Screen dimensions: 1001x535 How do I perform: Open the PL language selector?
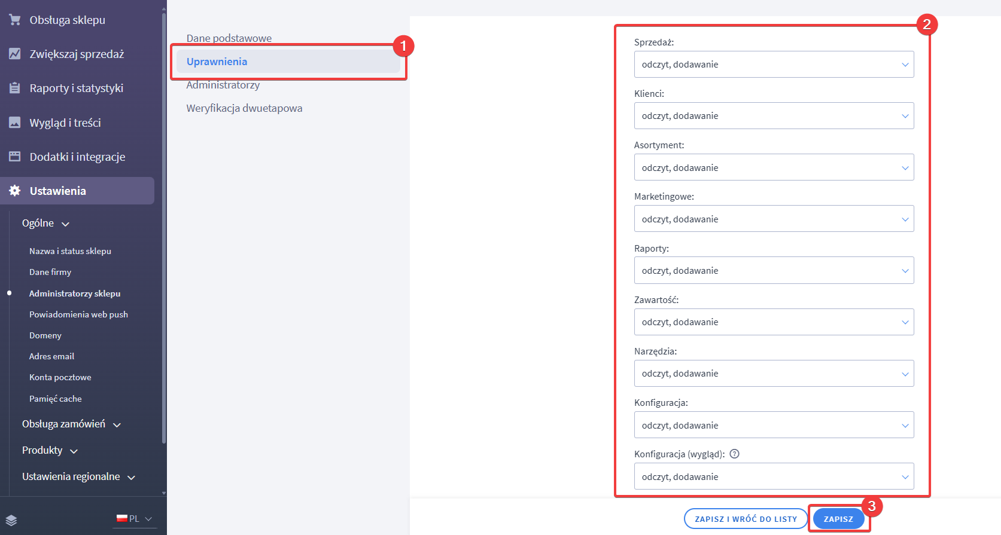click(135, 519)
